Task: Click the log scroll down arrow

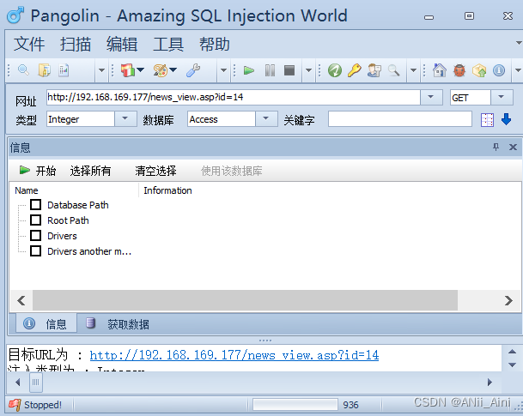Action: (513, 365)
